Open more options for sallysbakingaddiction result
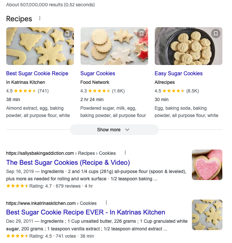 125,153
